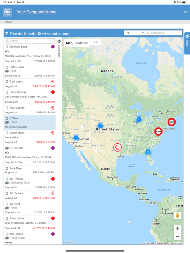The width and height of the screenshot is (190, 253).
Task: Click David Mann's home office label
Action: point(12,137)
